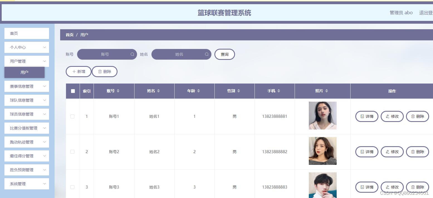Viewport: 433px width, 198px height.
Task: Open 首页 in the sidebar
Action: (x=27, y=33)
